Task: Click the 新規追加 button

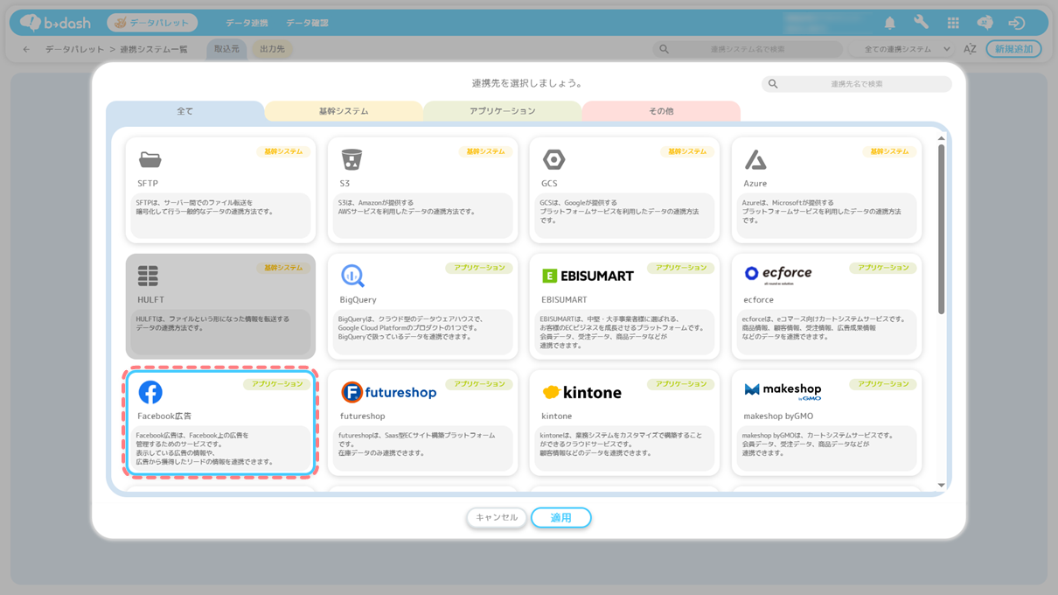Action: click(1013, 49)
